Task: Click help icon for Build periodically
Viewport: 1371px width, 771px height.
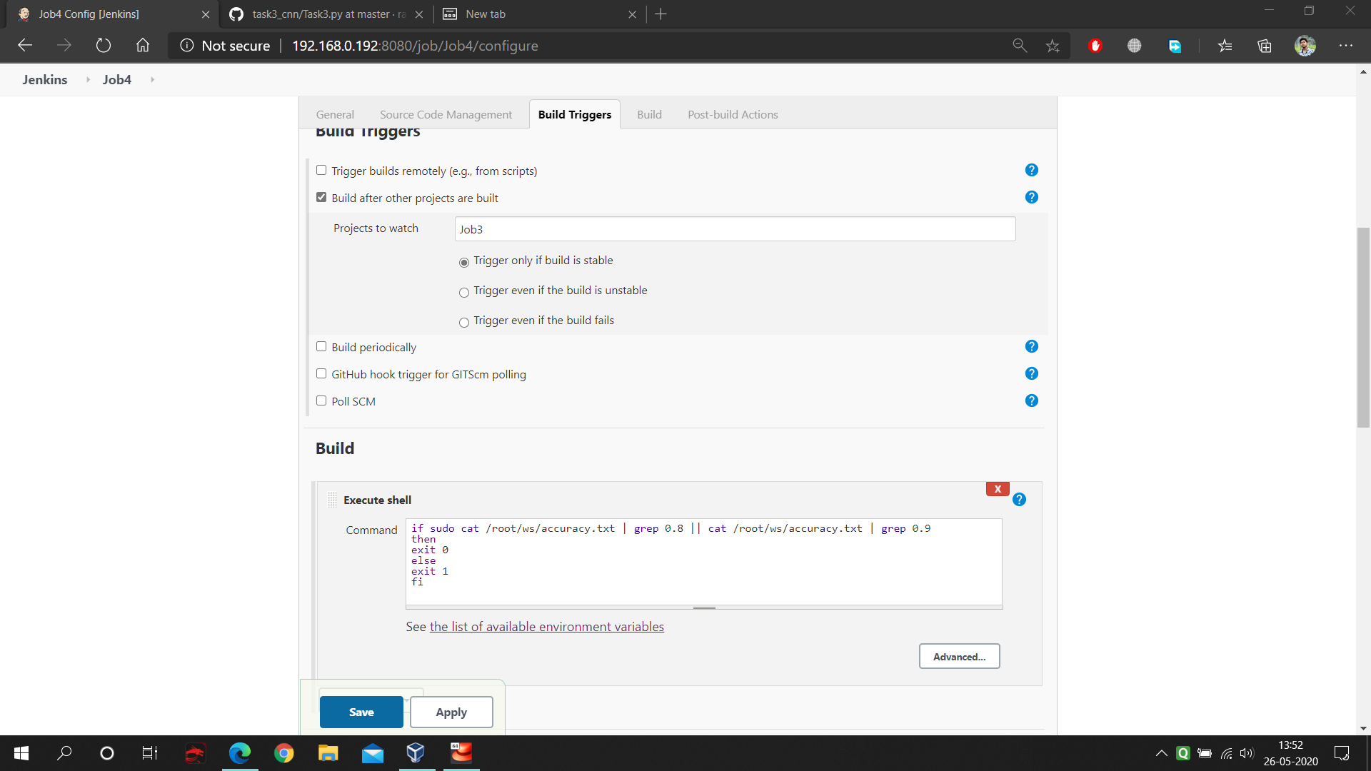Action: 1031,346
